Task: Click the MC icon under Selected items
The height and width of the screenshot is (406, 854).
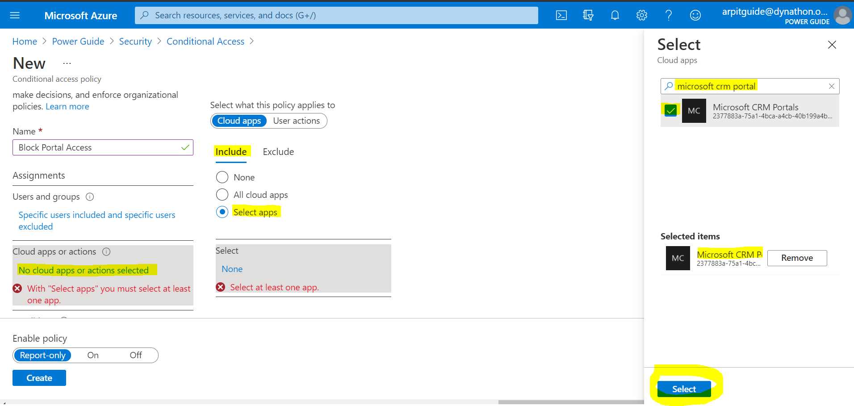Action: coord(678,258)
